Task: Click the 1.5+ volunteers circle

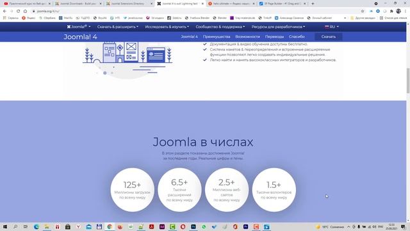Action: (x=274, y=190)
